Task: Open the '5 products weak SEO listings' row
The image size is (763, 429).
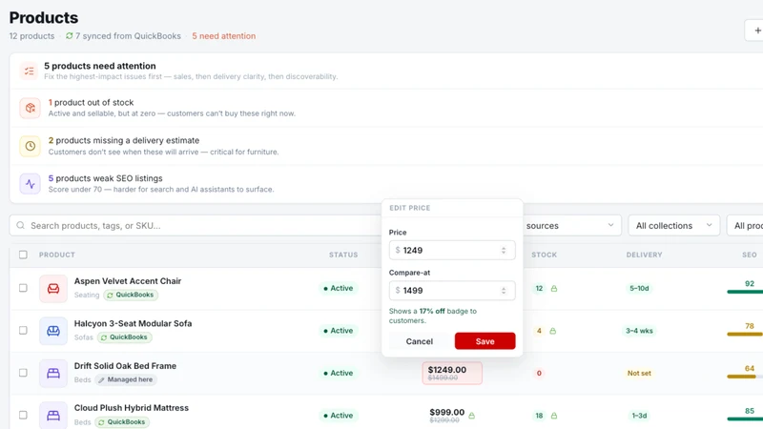Action: pos(386,184)
